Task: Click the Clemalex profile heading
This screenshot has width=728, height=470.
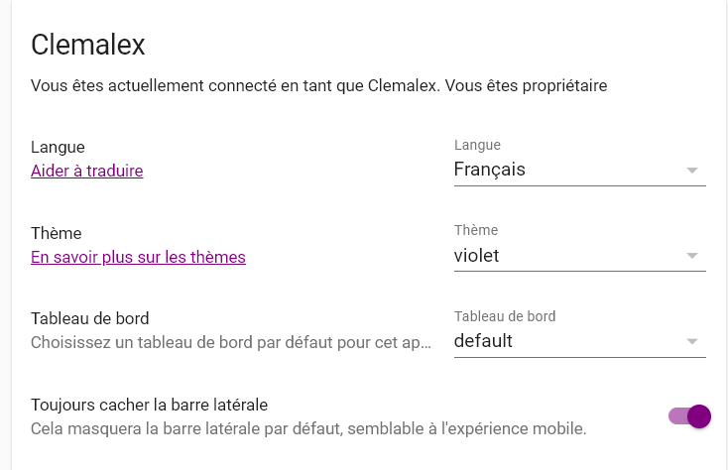Action: tap(88, 44)
